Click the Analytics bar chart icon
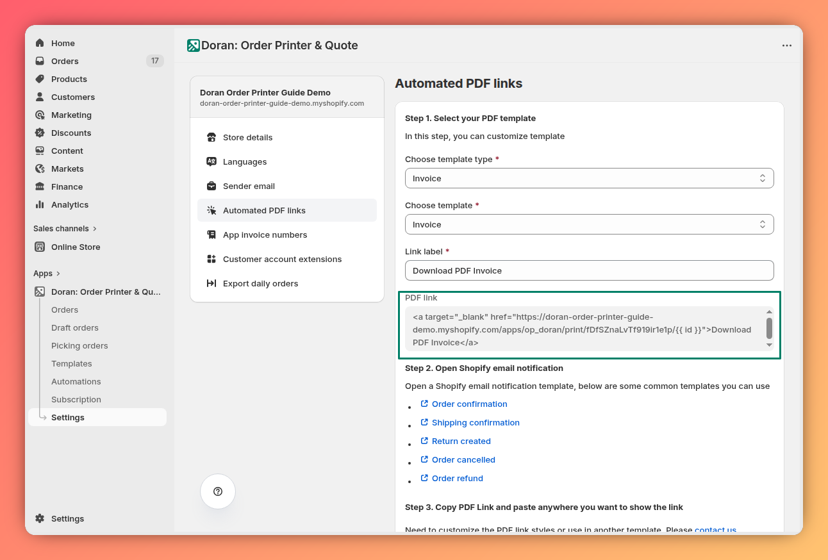The image size is (828, 560). (40, 204)
